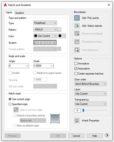Image resolution: width=114 pixels, height=142 pixels.
Task: Open pattern browser with the ellipsis button
Action: (x=59, y=30)
